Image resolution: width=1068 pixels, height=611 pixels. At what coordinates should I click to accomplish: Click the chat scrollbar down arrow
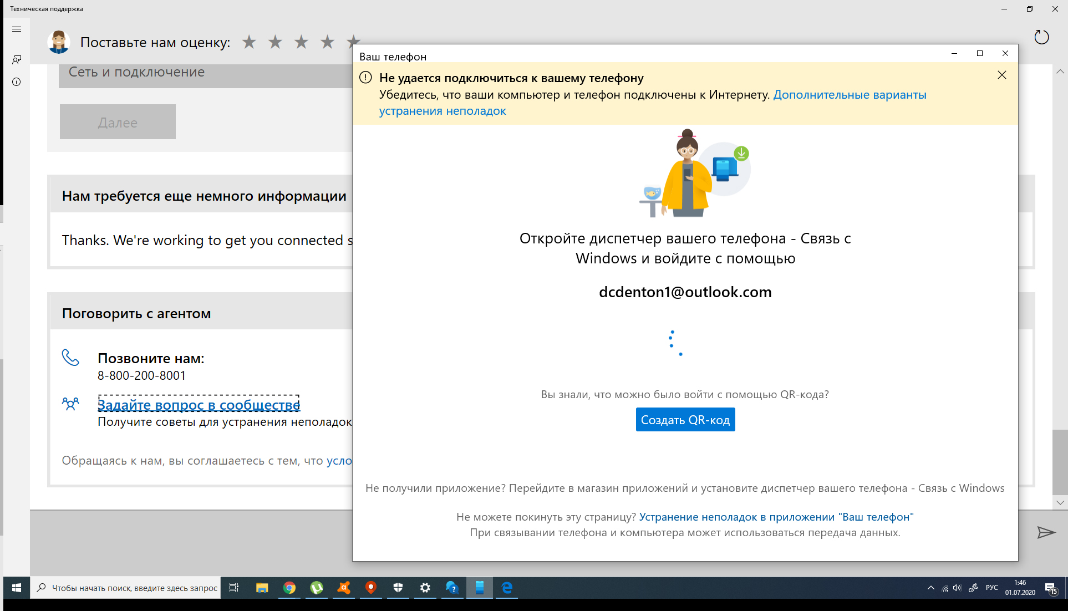coord(1060,502)
